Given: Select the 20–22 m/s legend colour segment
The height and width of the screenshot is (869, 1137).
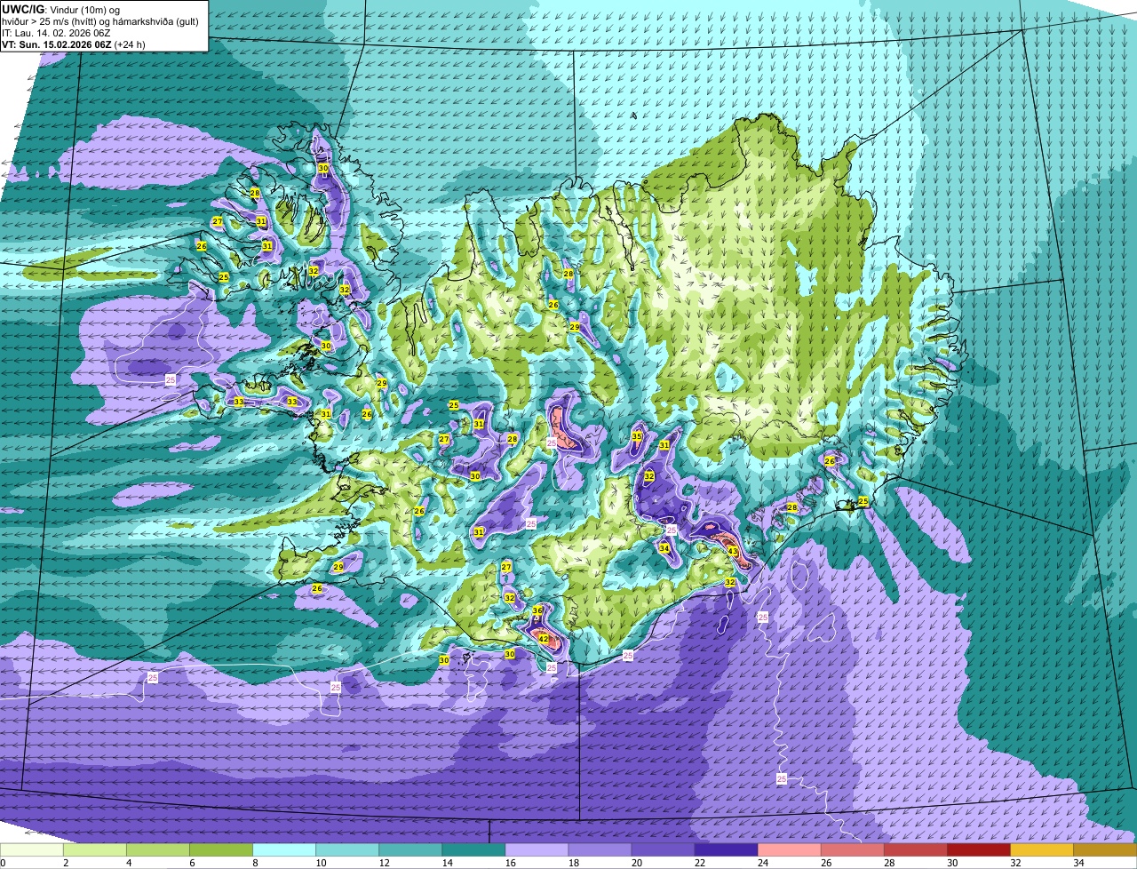Looking at the screenshot, I should point(663,850).
